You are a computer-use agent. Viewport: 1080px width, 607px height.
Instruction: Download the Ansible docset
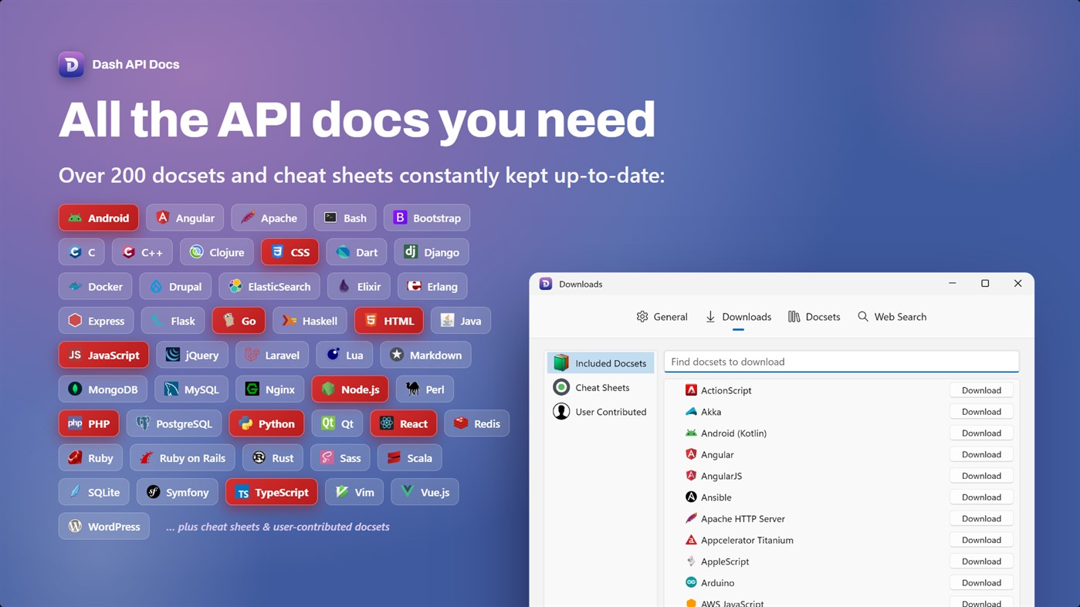(x=981, y=497)
